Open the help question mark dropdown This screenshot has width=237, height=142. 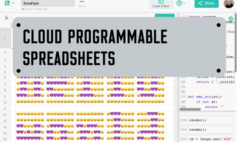point(181,3)
